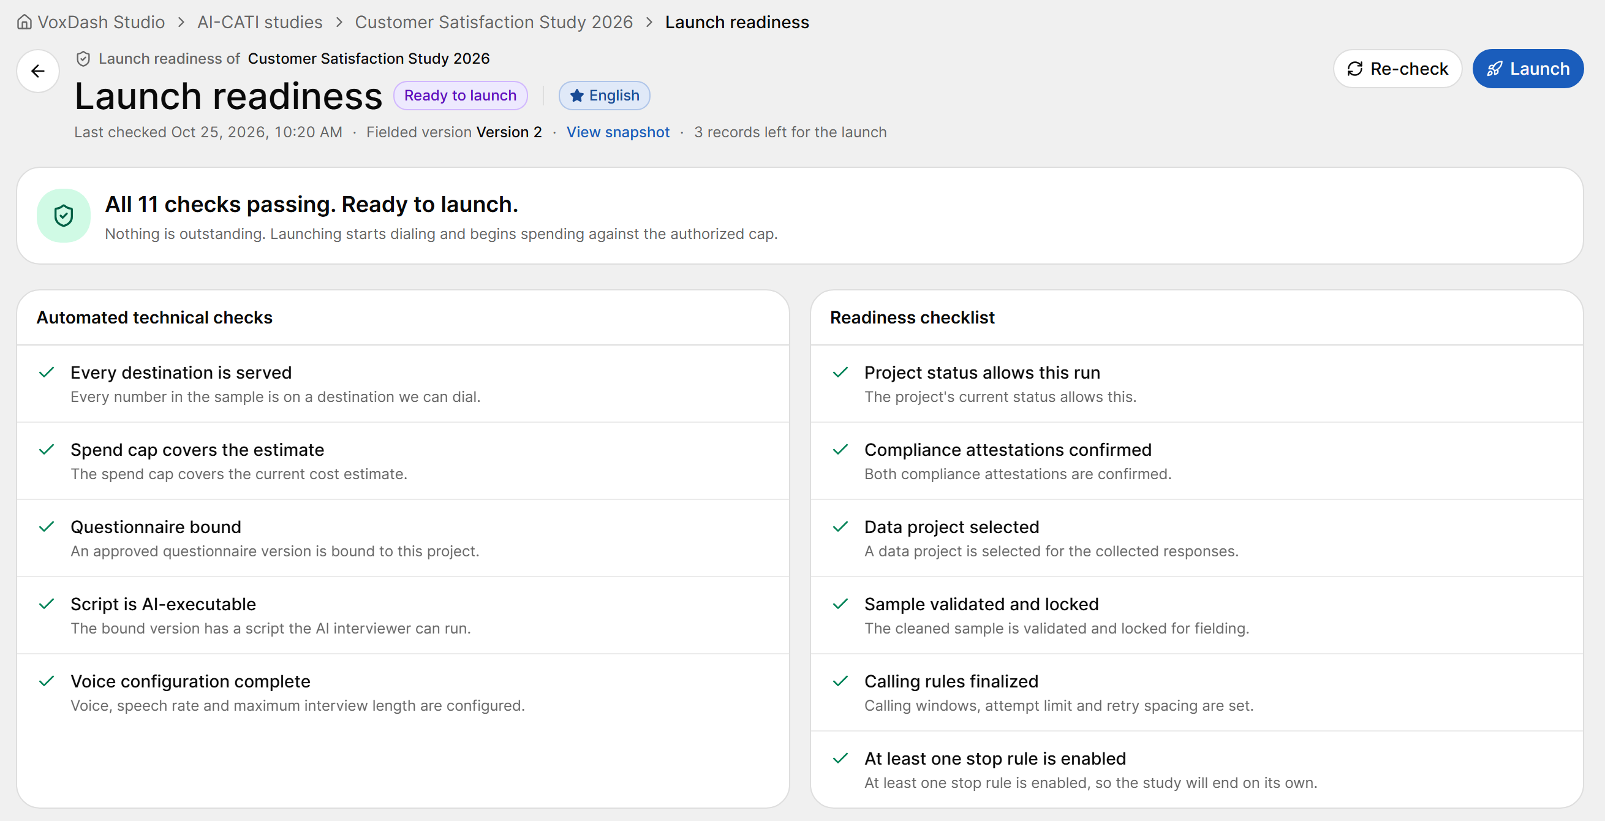Viewport: 1605px width, 821px height.
Task: Open the View snapshot link
Action: pos(617,132)
